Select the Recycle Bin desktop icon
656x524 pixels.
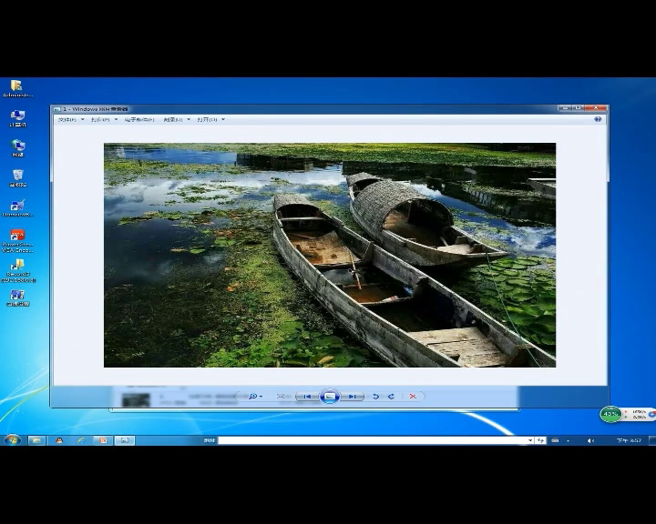17,178
